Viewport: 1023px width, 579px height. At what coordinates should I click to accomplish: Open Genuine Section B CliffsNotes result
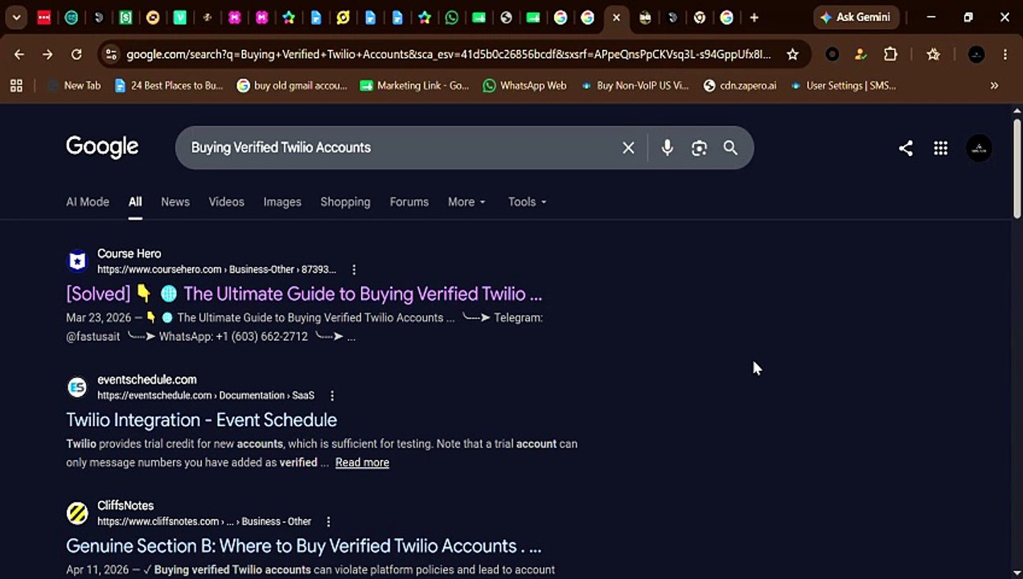(x=304, y=545)
